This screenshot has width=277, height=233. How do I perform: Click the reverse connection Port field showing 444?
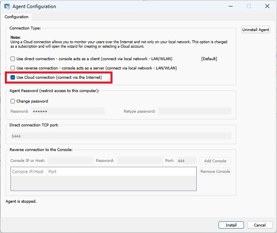coord(186,161)
